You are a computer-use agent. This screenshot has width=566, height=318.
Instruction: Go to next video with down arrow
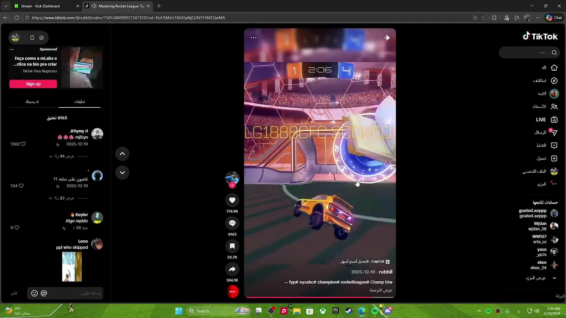[122, 172]
